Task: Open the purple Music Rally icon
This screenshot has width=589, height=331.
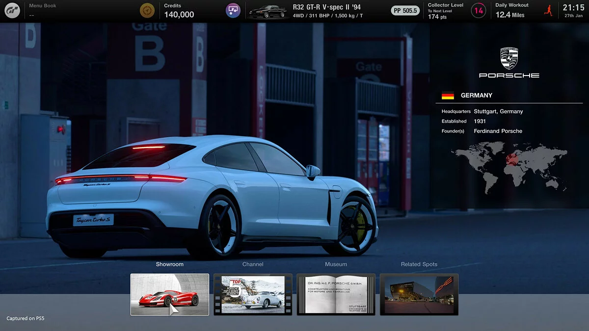Action: [233, 9]
